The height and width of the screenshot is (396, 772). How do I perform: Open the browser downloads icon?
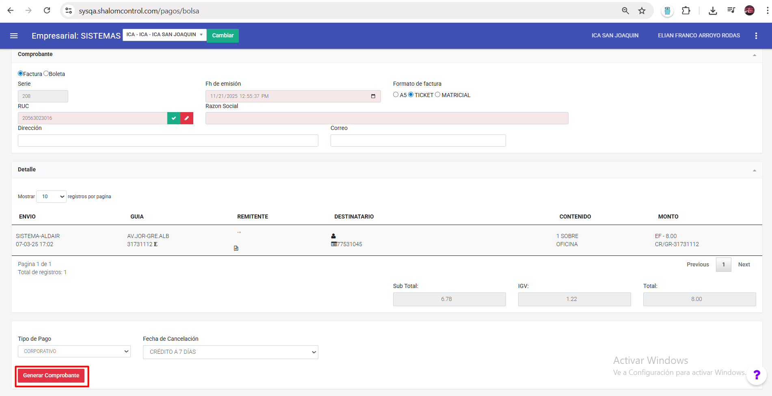click(712, 11)
